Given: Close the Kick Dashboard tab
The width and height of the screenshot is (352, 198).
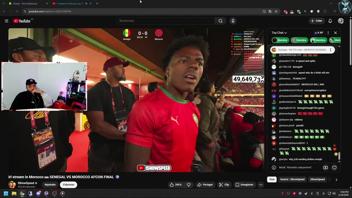Looking at the screenshot, I should 47,4.
